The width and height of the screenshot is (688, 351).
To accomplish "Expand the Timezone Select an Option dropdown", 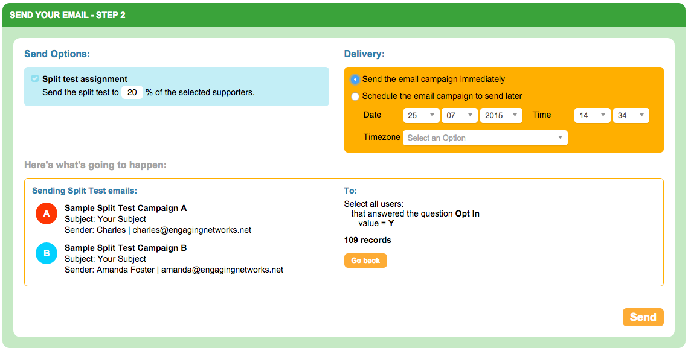I will [x=485, y=138].
